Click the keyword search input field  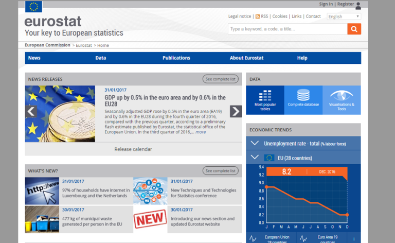[x=288, y=29]
